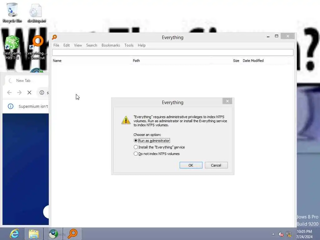Screen dimensions: 320x240
Task: Open File Explorer from the taskbar
Action: [x=34, y=234]
